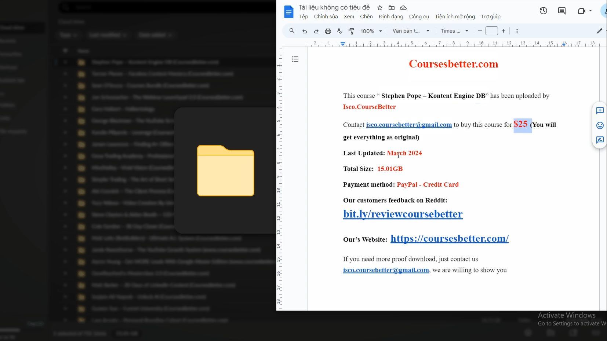607x341 pixels.
Task: Show the document outline
Action: coord(295,59)
